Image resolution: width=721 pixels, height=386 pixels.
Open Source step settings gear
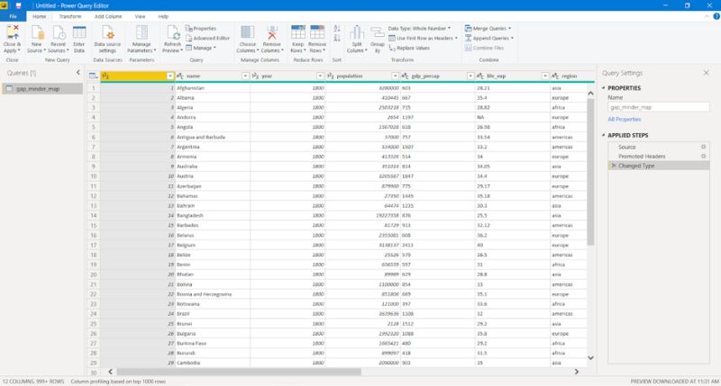[703, 147]
